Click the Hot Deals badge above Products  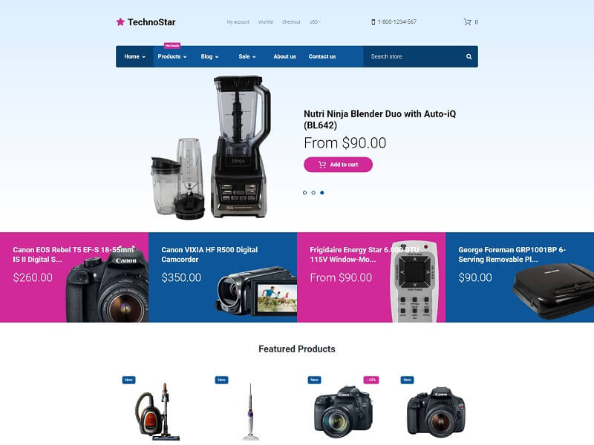pyautogui.click(x=172, y=45)
